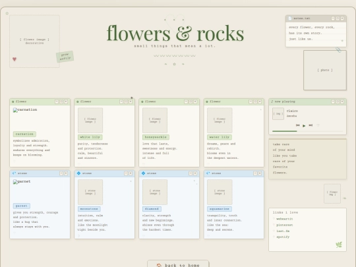Image resolution: width=356 pixels, height=267 pixels.
Task: Click the water lily label tag
Action: click(x=220, y=137)
